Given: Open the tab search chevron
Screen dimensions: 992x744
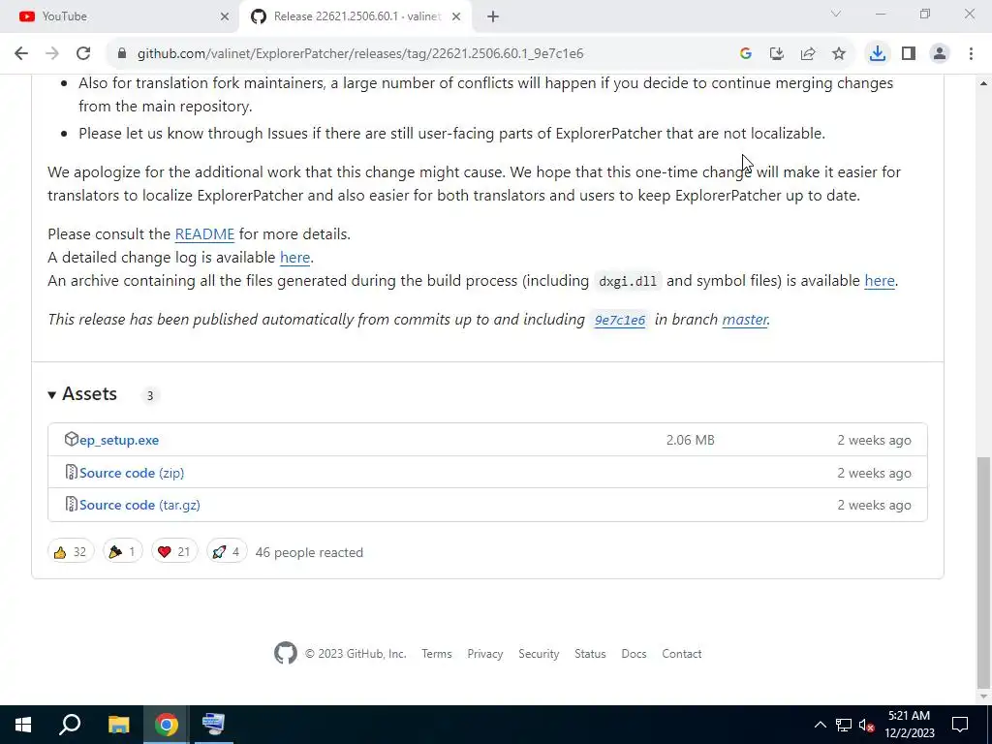Looking at the screenshot, I should coord(836,14).
